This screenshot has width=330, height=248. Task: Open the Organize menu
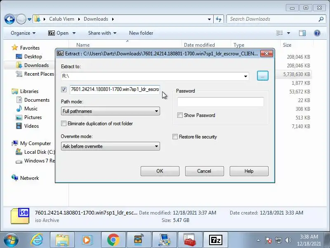[23, 33]
